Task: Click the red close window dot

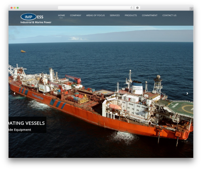Action: point(12,8)
